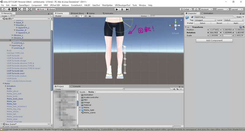The width and height of the screenshot is (245, 131).
Task: Expand LowerLeg_L in Hierarchy
Action: (x=12, y=43)
